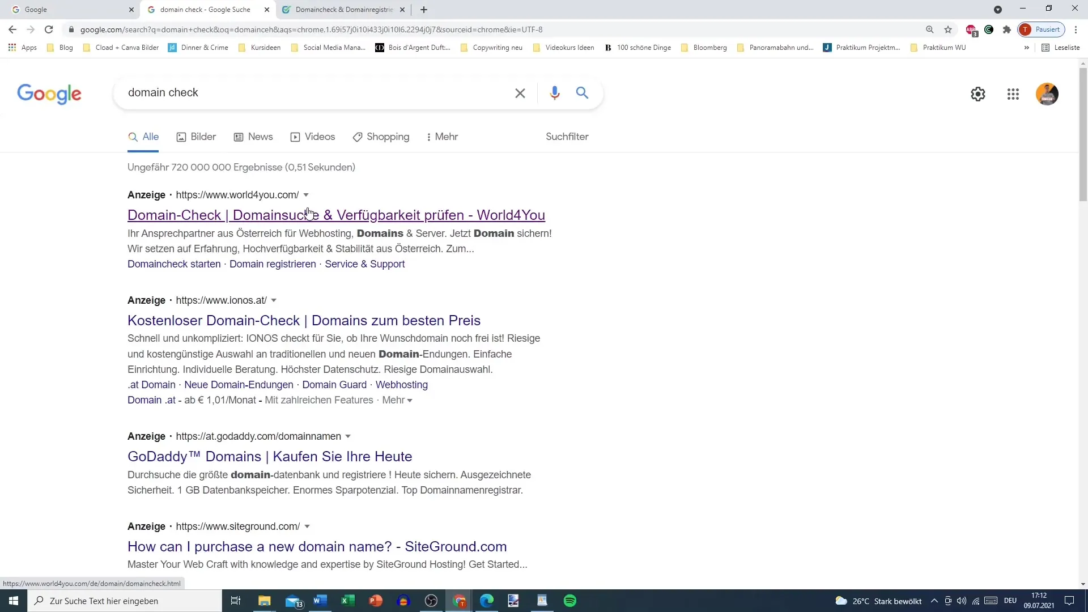Image resolution: width=1088 pixels, height=612 pixels.
Task: Open the Bloomberg bookmark folder
Action: coord(704,48)
